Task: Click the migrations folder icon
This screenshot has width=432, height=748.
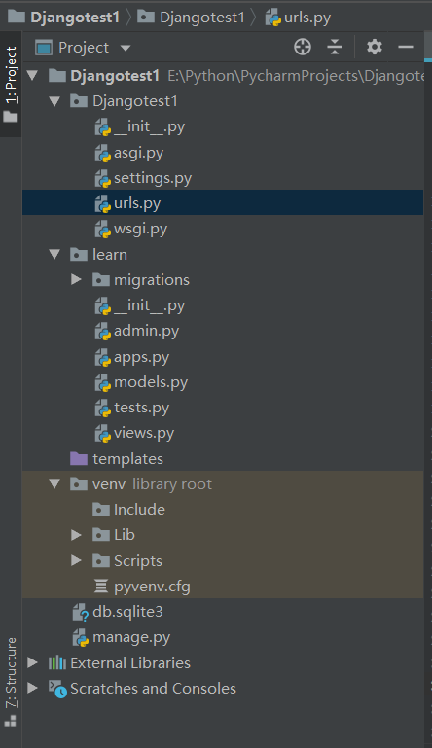Action: tap(101, 279)
